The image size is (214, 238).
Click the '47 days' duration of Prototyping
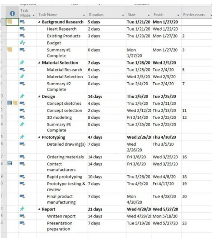pyautogui.click(x=95, y=137)
